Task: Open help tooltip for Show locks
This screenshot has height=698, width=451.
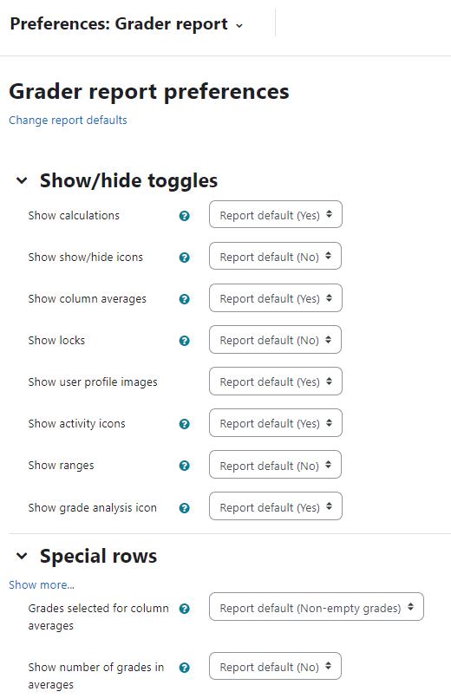Action: point(185,341)
